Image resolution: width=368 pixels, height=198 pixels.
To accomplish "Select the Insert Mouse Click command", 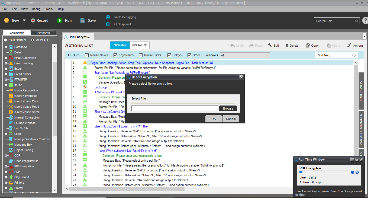I will click(26, 101).
